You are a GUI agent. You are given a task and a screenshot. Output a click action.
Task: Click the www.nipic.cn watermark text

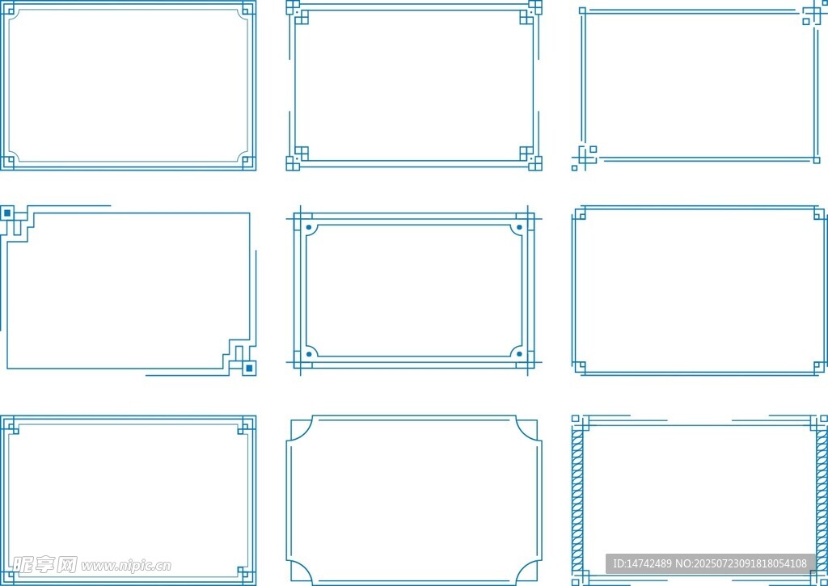(x=126, y=565)
